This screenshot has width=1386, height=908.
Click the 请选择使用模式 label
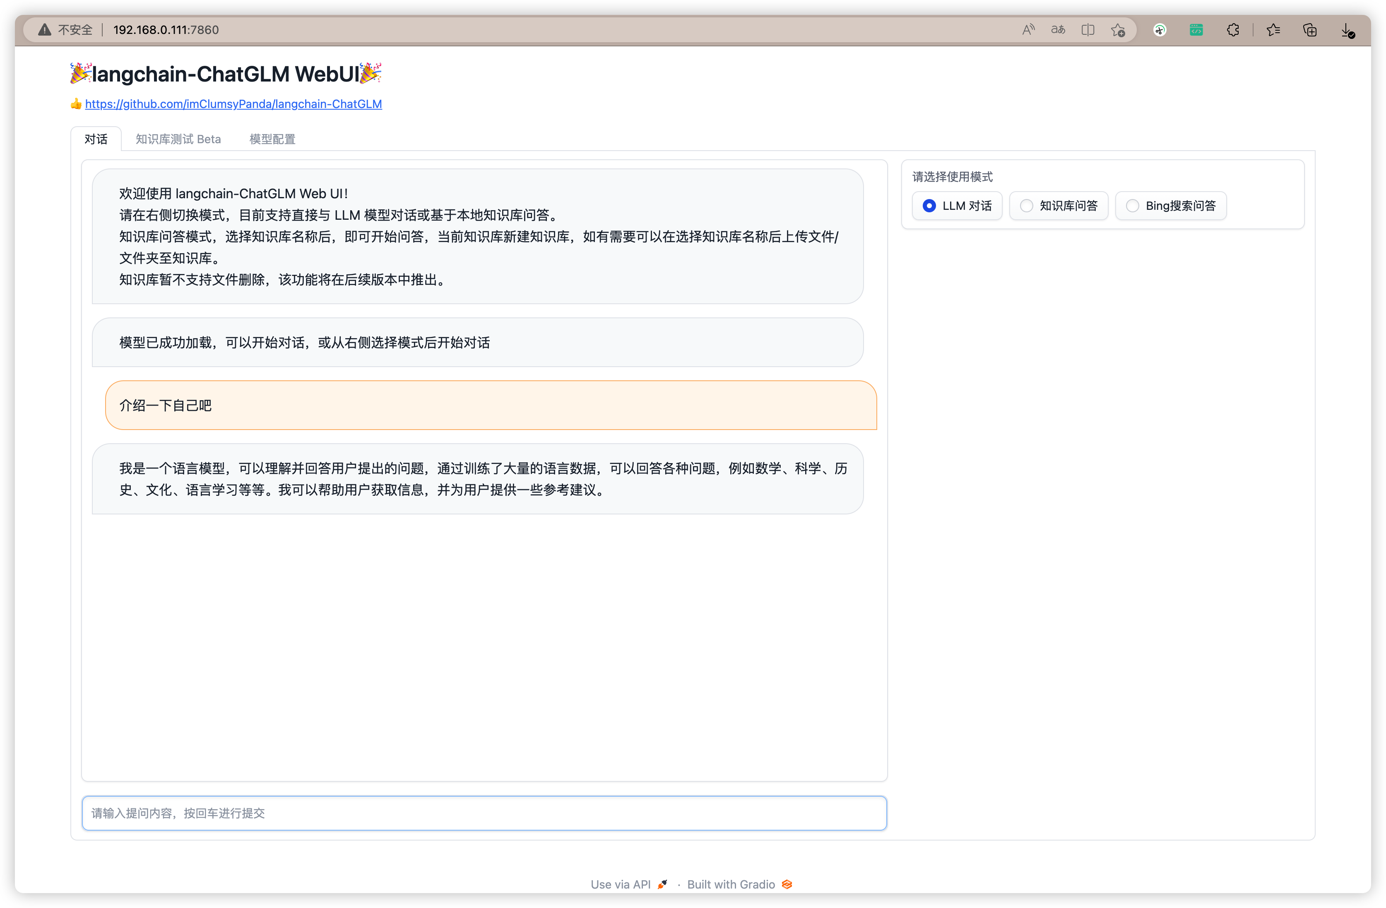pyautogui.click(x=952, y=176)
